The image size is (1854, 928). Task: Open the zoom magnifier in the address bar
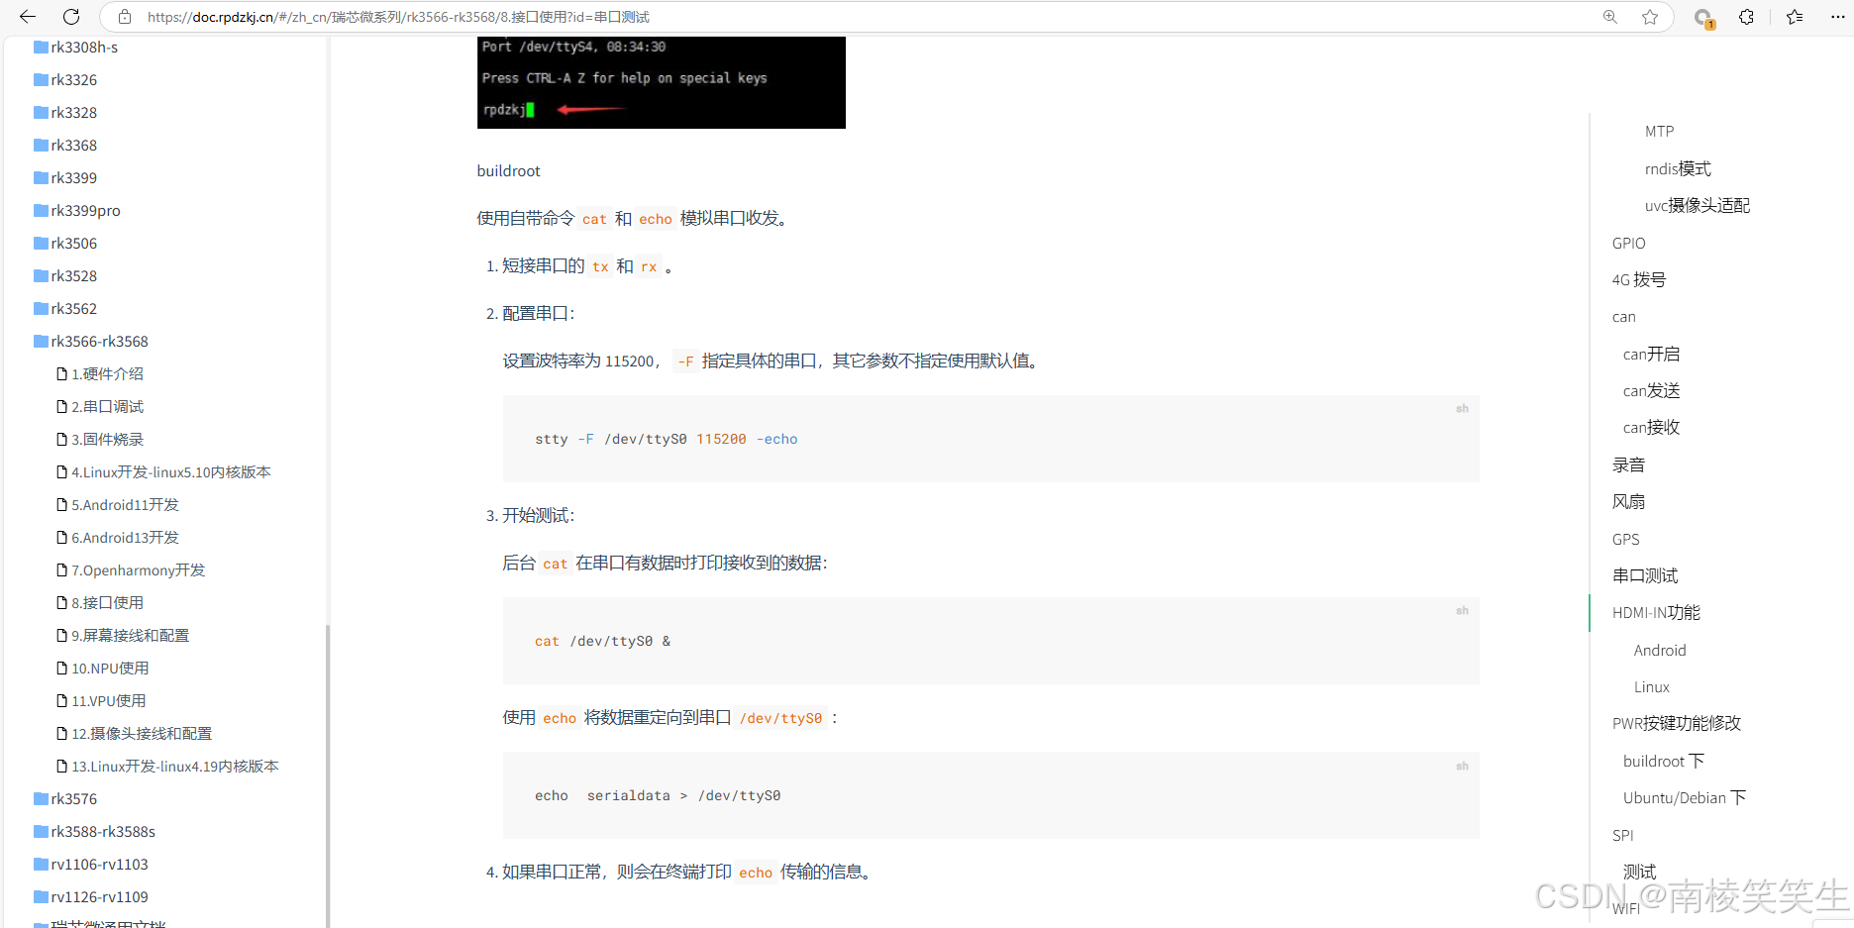(x=1610, y=17)
